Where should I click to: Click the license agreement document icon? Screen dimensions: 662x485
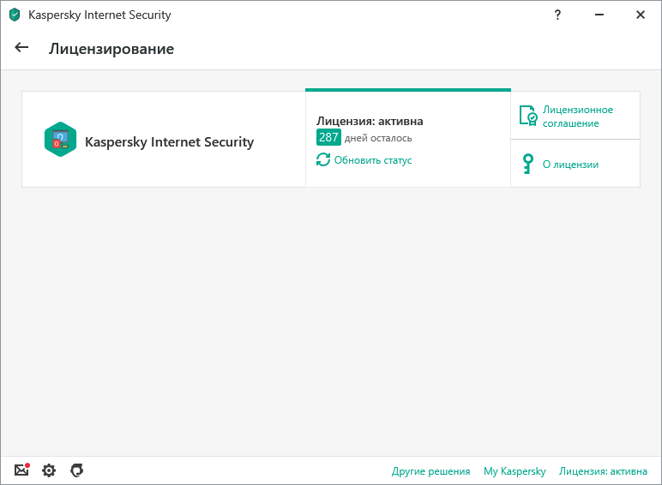528,117
